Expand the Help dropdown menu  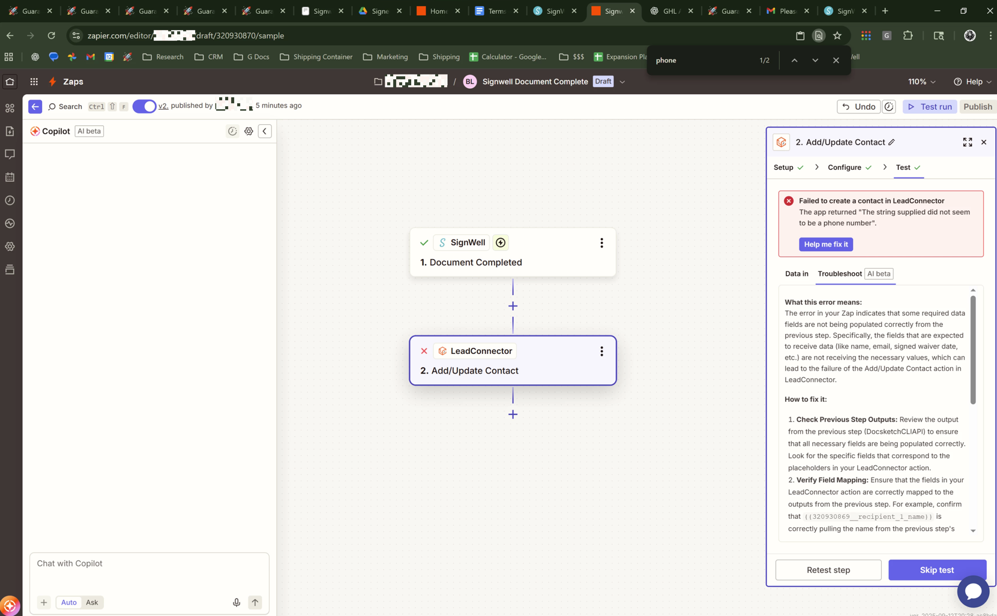pyautogui.click(x=972, y=82)
